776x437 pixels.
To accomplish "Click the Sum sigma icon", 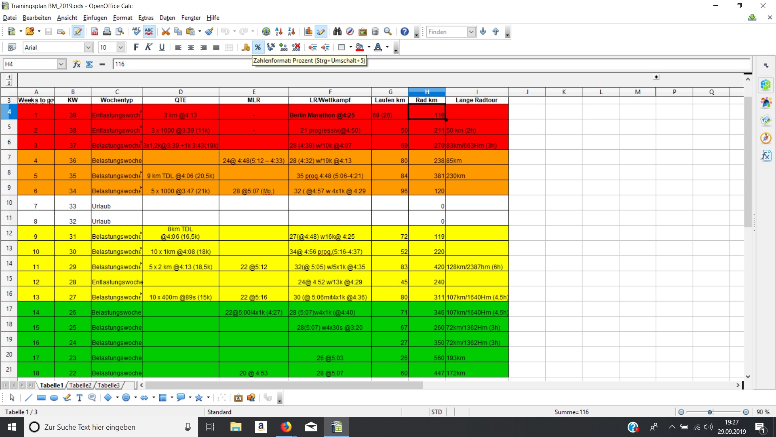I will (89, 64).
